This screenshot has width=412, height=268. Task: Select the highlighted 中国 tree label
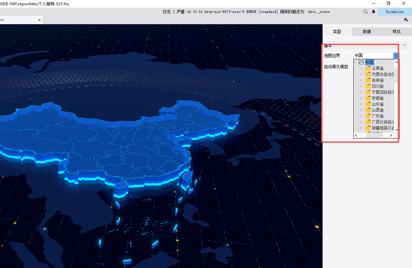(x=369, y=62)
